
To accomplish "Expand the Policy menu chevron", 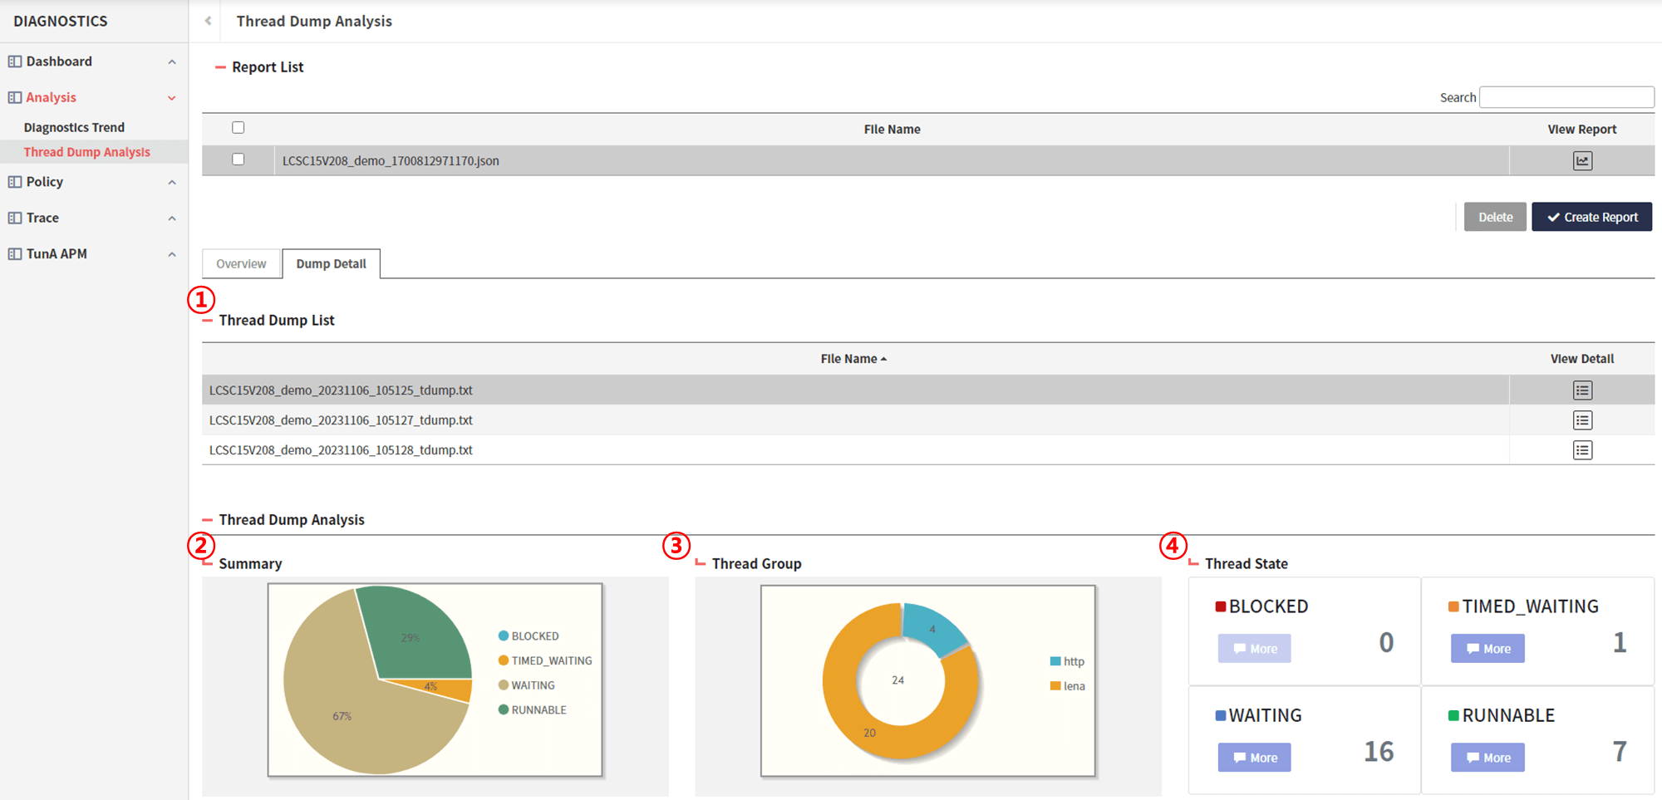I will [172, 181].
